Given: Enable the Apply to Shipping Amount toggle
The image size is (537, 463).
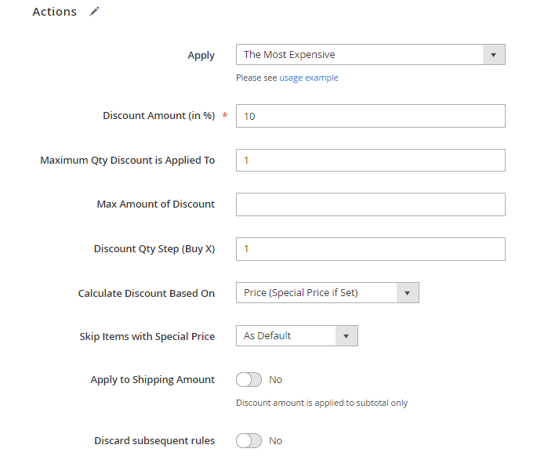Looking at the screenshot, I should pyautogui.click(x=249, y=380).
